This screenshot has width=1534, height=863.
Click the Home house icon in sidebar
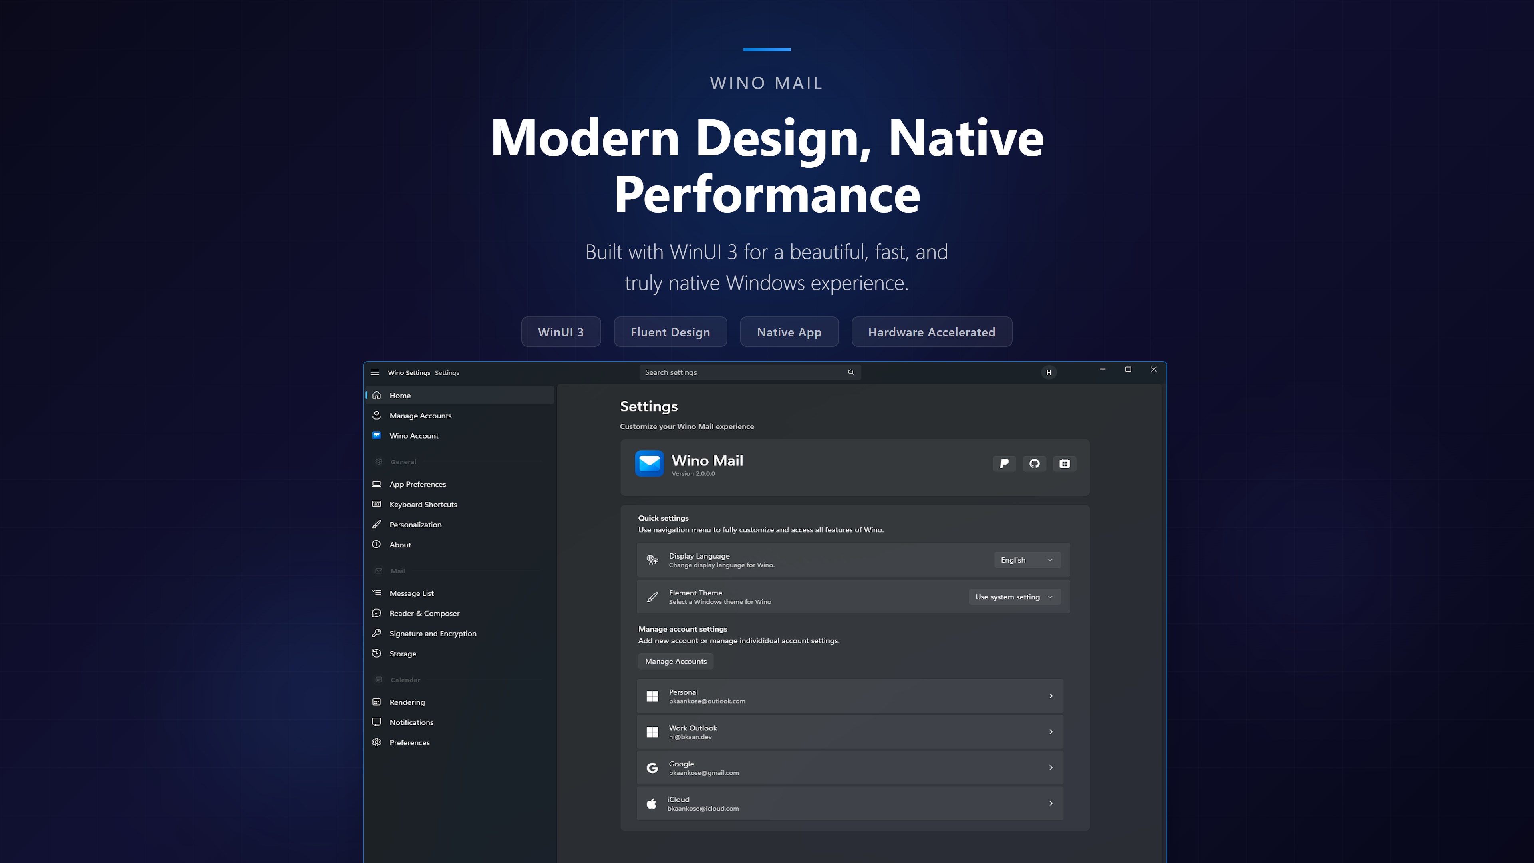point(376,395)
